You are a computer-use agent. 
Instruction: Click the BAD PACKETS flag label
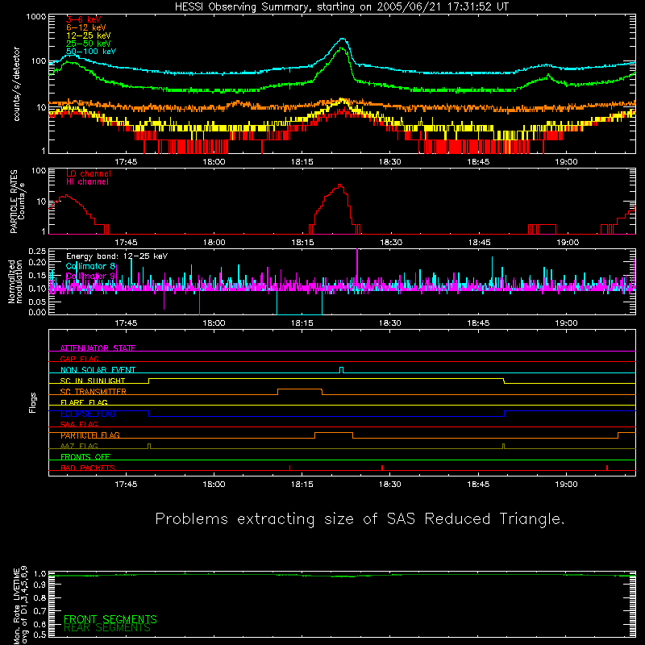(x=88, y=468)
